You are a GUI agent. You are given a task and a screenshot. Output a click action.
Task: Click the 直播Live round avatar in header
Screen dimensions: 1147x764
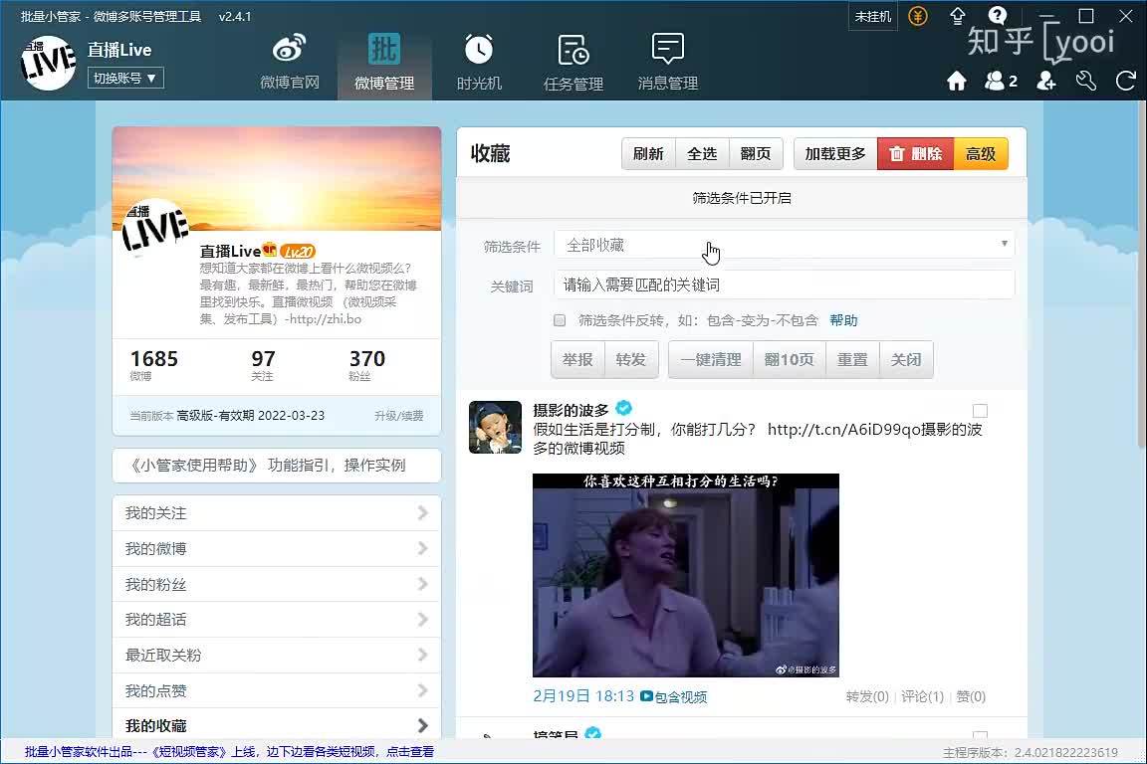tap(48, 63)
